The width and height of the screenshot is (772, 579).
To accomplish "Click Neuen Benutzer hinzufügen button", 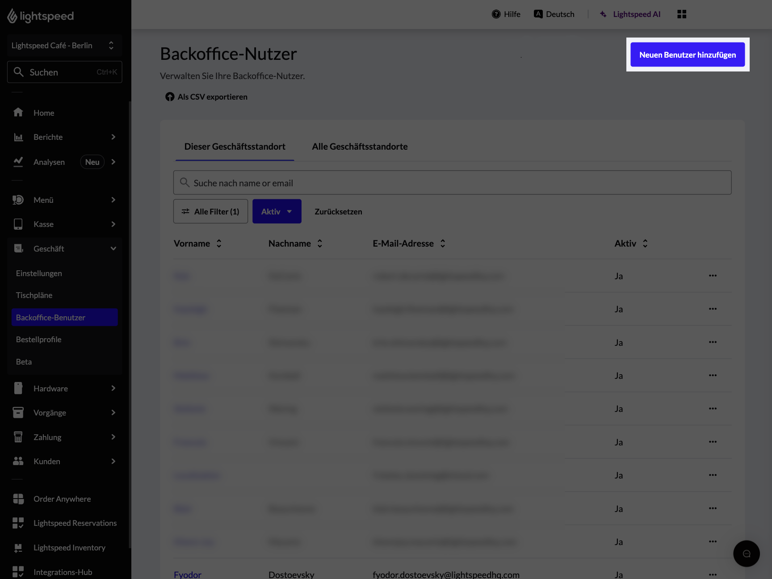I will click(688, 55).
